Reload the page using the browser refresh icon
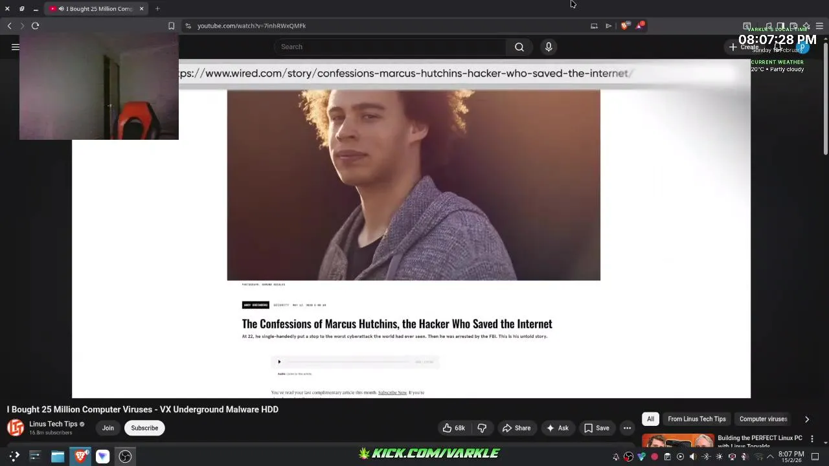Viewport: 829px width, 466px height. tap(35, 26)
